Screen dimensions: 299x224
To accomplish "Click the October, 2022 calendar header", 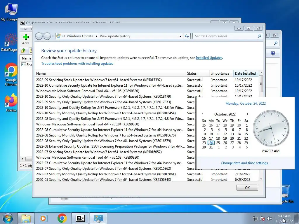I will pos(225,114).
